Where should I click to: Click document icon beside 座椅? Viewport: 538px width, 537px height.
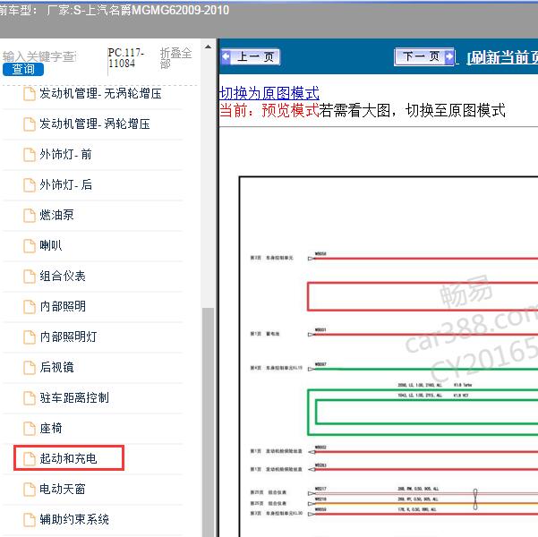[30, 428]
